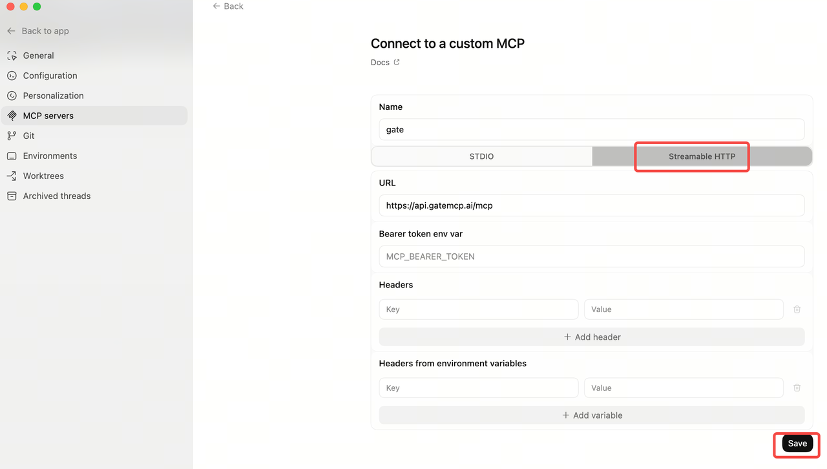The image size is (827, 469).
Task: Click the Configuration terminal icon in sidebar
Action: point(12,76)
